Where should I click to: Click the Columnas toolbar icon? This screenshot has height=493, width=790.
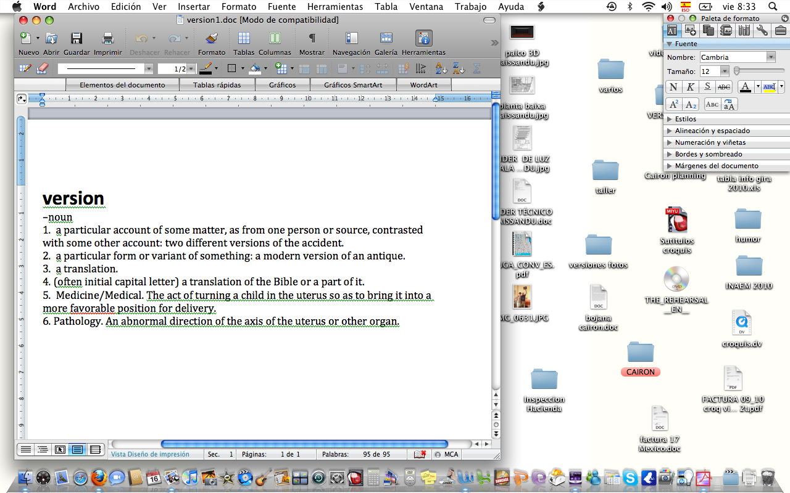pyautogui.click(x=275, y=39)
